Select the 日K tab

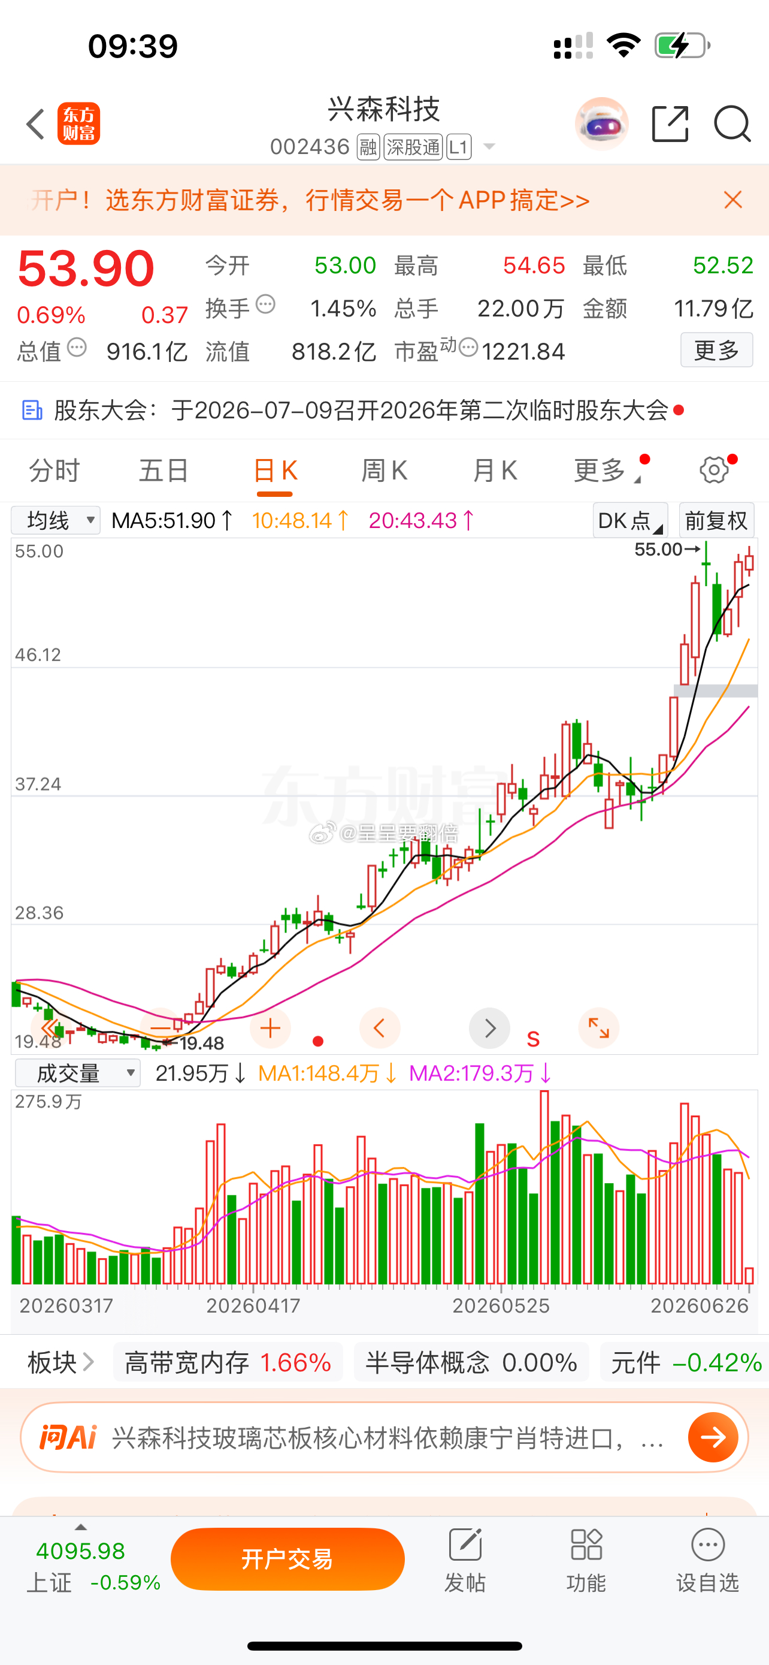(x=274, y=470)
